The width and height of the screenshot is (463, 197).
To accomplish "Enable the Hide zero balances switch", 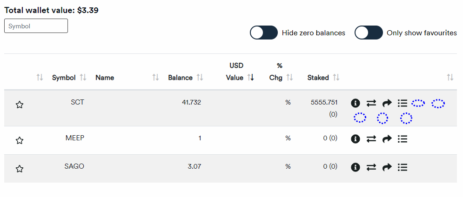I will 264,33.
